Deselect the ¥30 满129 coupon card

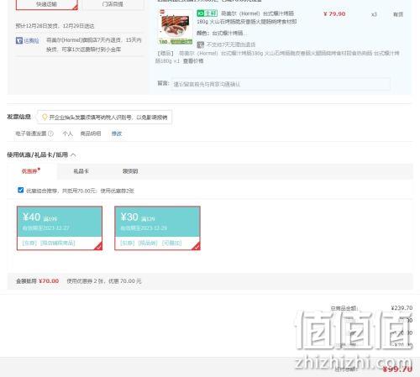[x=157, y=228]
